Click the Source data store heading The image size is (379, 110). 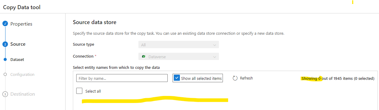point(95,22)
